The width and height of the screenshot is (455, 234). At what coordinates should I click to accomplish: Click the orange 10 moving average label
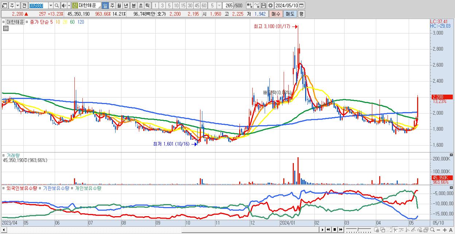pos(58,22)
